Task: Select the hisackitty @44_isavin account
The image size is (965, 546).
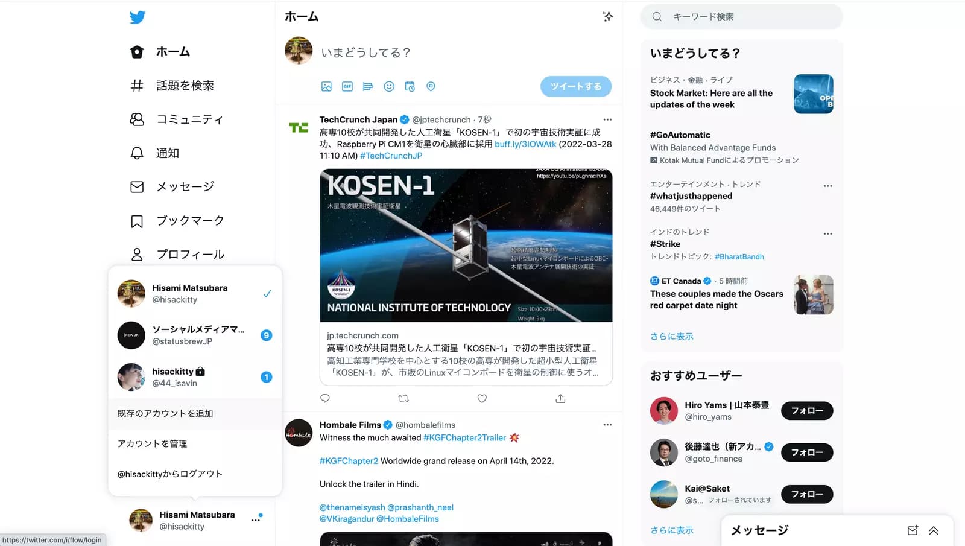Action: 195,377
